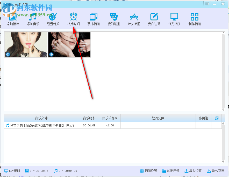Viewport: 229px width, 177px height.
Task: Click the 旁白注释 narration note icon
Action: (154, 17)
